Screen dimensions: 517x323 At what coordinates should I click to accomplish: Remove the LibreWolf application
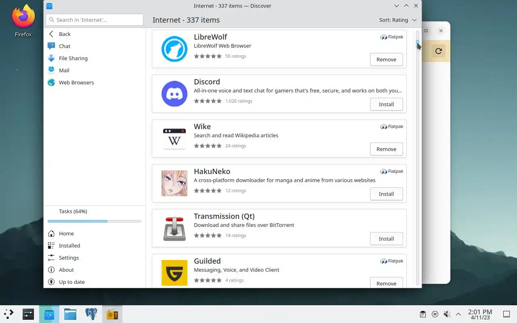tap(387, 59)
